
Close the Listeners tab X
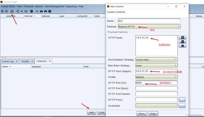[50, 61]
